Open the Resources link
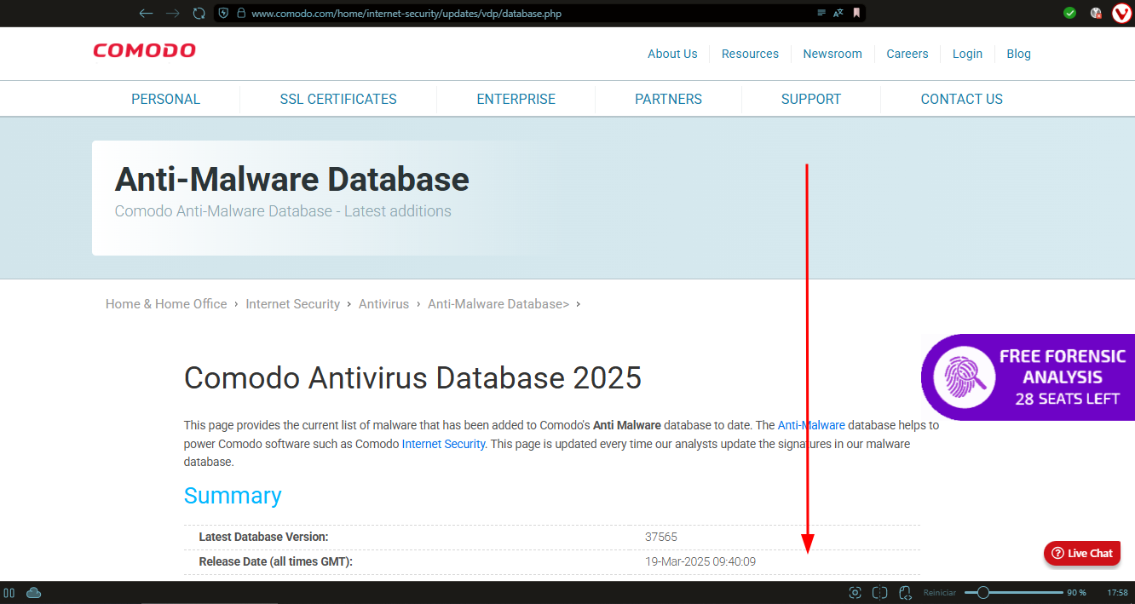The width and height of the screenshot is (1135, 604). [750, 54]
